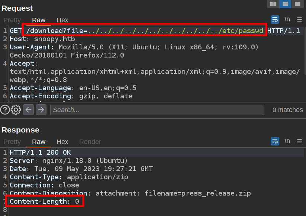Click the Request search input field
Viewport: 306px width, 216px height.
tap(157, 110)
